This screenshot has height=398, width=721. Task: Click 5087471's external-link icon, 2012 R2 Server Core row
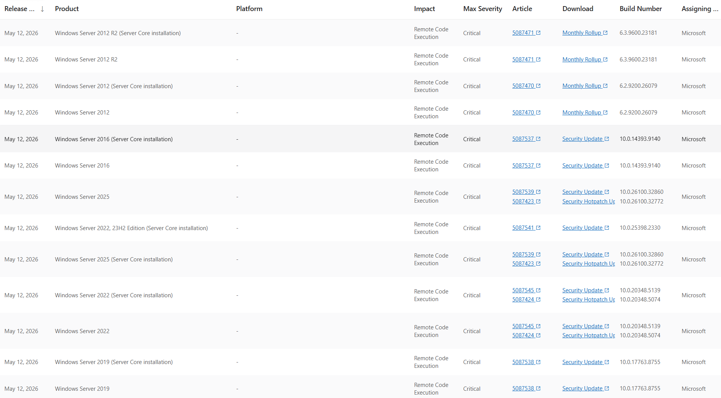[x=538, y=33]
